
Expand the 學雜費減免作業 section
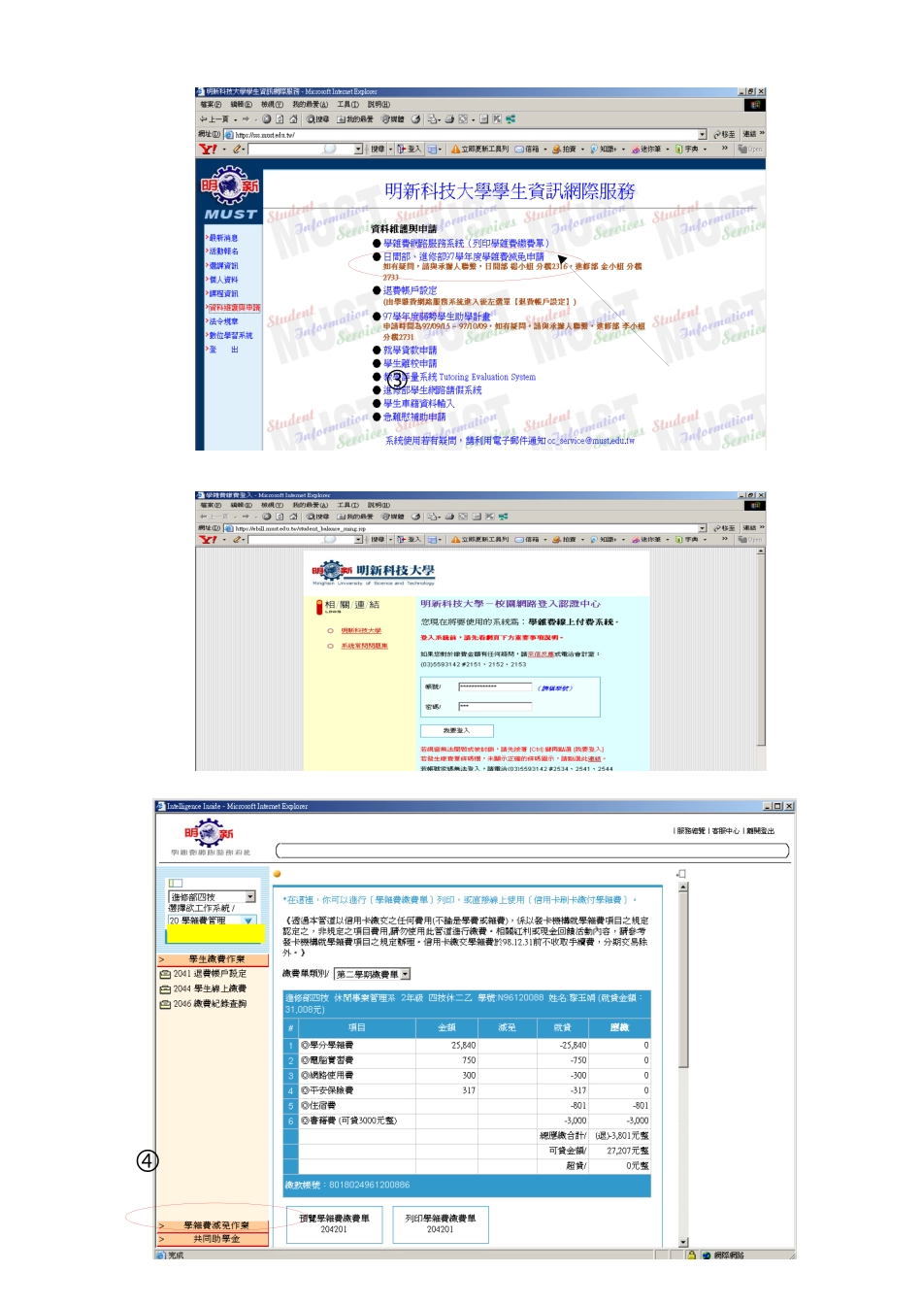pos(214,1225)
